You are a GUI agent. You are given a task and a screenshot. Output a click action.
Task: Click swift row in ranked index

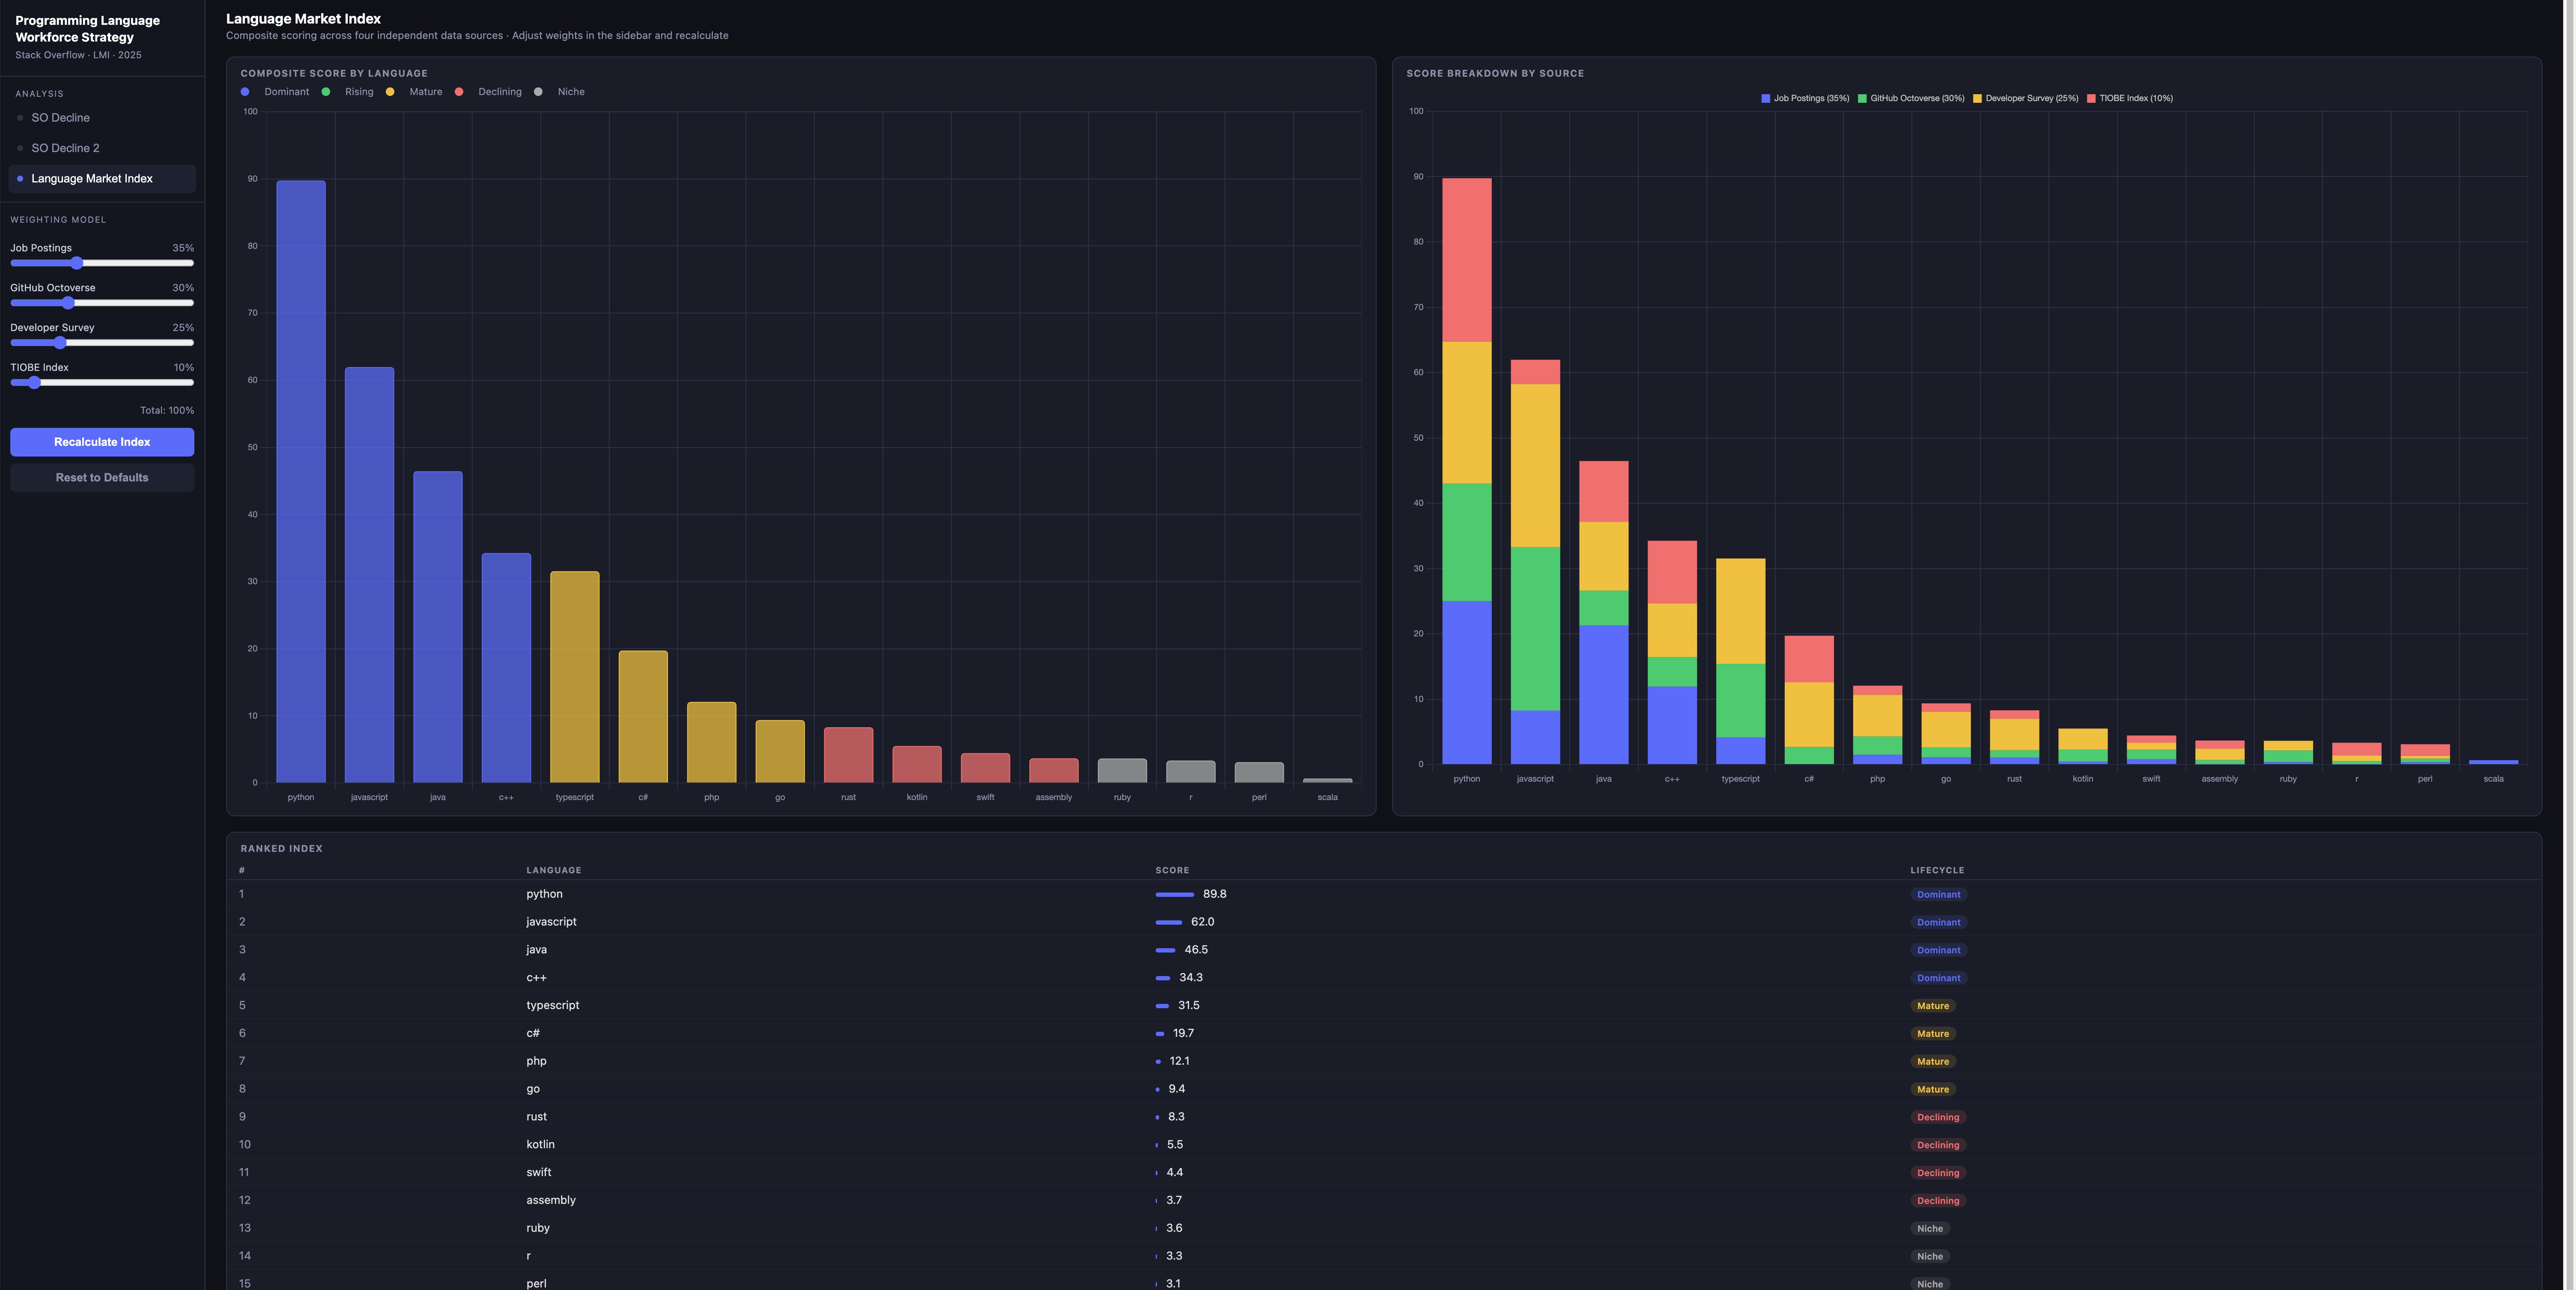tap(1384, 1172)
